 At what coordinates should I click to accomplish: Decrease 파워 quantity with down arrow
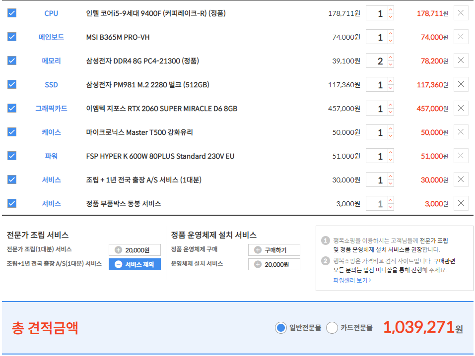pyautogui.click(x=391, y=160)
